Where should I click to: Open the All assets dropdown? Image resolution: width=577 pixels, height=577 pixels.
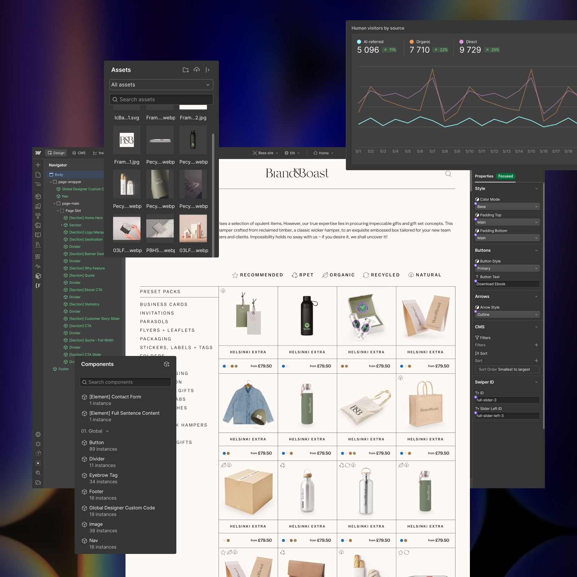(x=161, y=85)
